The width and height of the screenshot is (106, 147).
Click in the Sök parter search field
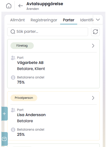[48, 32]
